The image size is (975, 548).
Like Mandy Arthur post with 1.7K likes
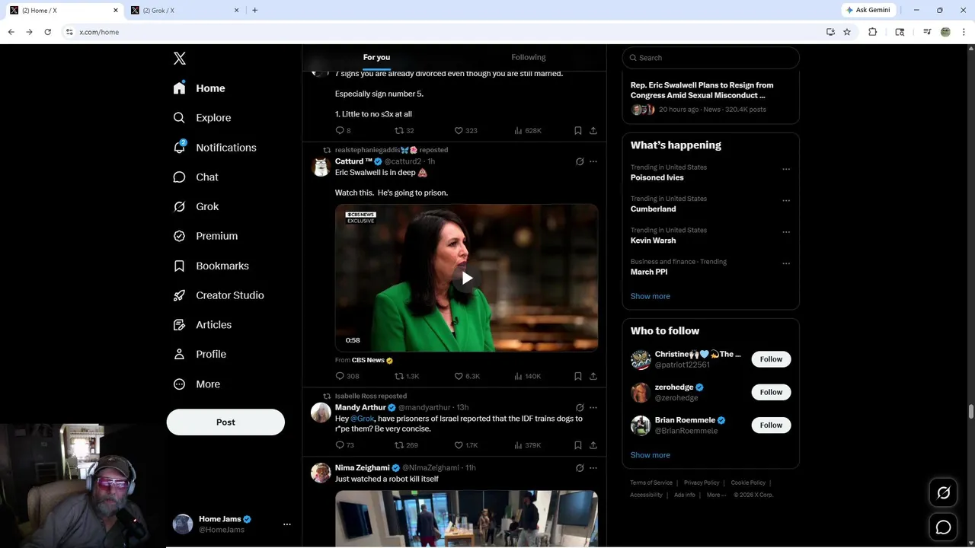tap(466, 445)
